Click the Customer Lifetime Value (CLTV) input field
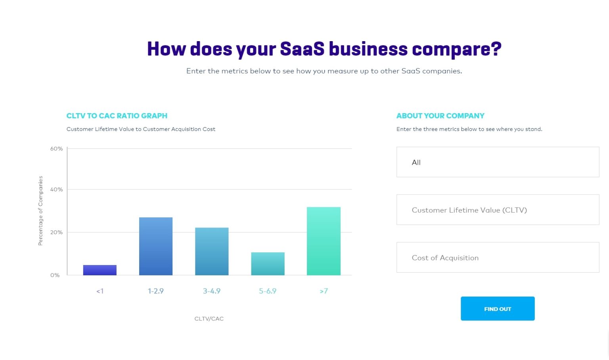Image resolution: width=609 pixels, height=360 pixels. point(498,210)
